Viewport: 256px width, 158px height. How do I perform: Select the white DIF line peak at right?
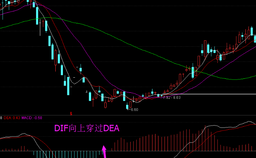click(x=248, y=122)
